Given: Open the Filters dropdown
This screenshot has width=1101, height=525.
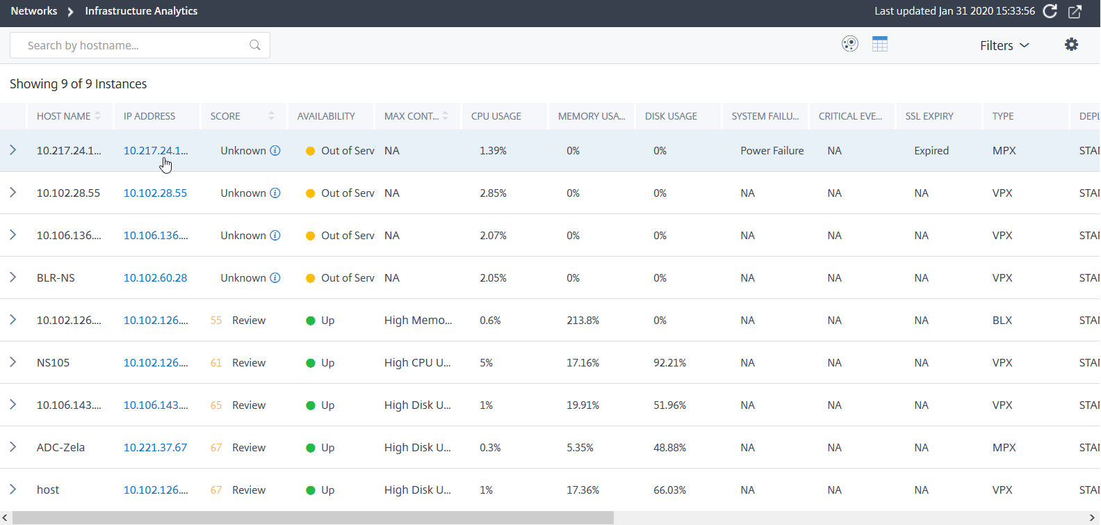Looking at the screenshot, I should tap(1004, 45).
